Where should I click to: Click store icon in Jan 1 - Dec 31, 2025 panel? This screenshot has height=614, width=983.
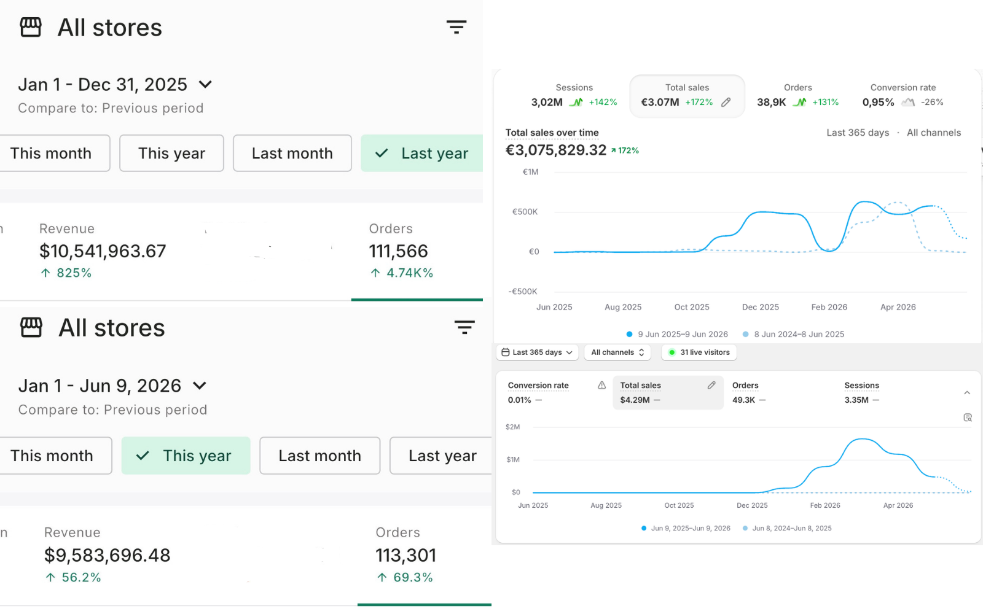click(31, 28)
